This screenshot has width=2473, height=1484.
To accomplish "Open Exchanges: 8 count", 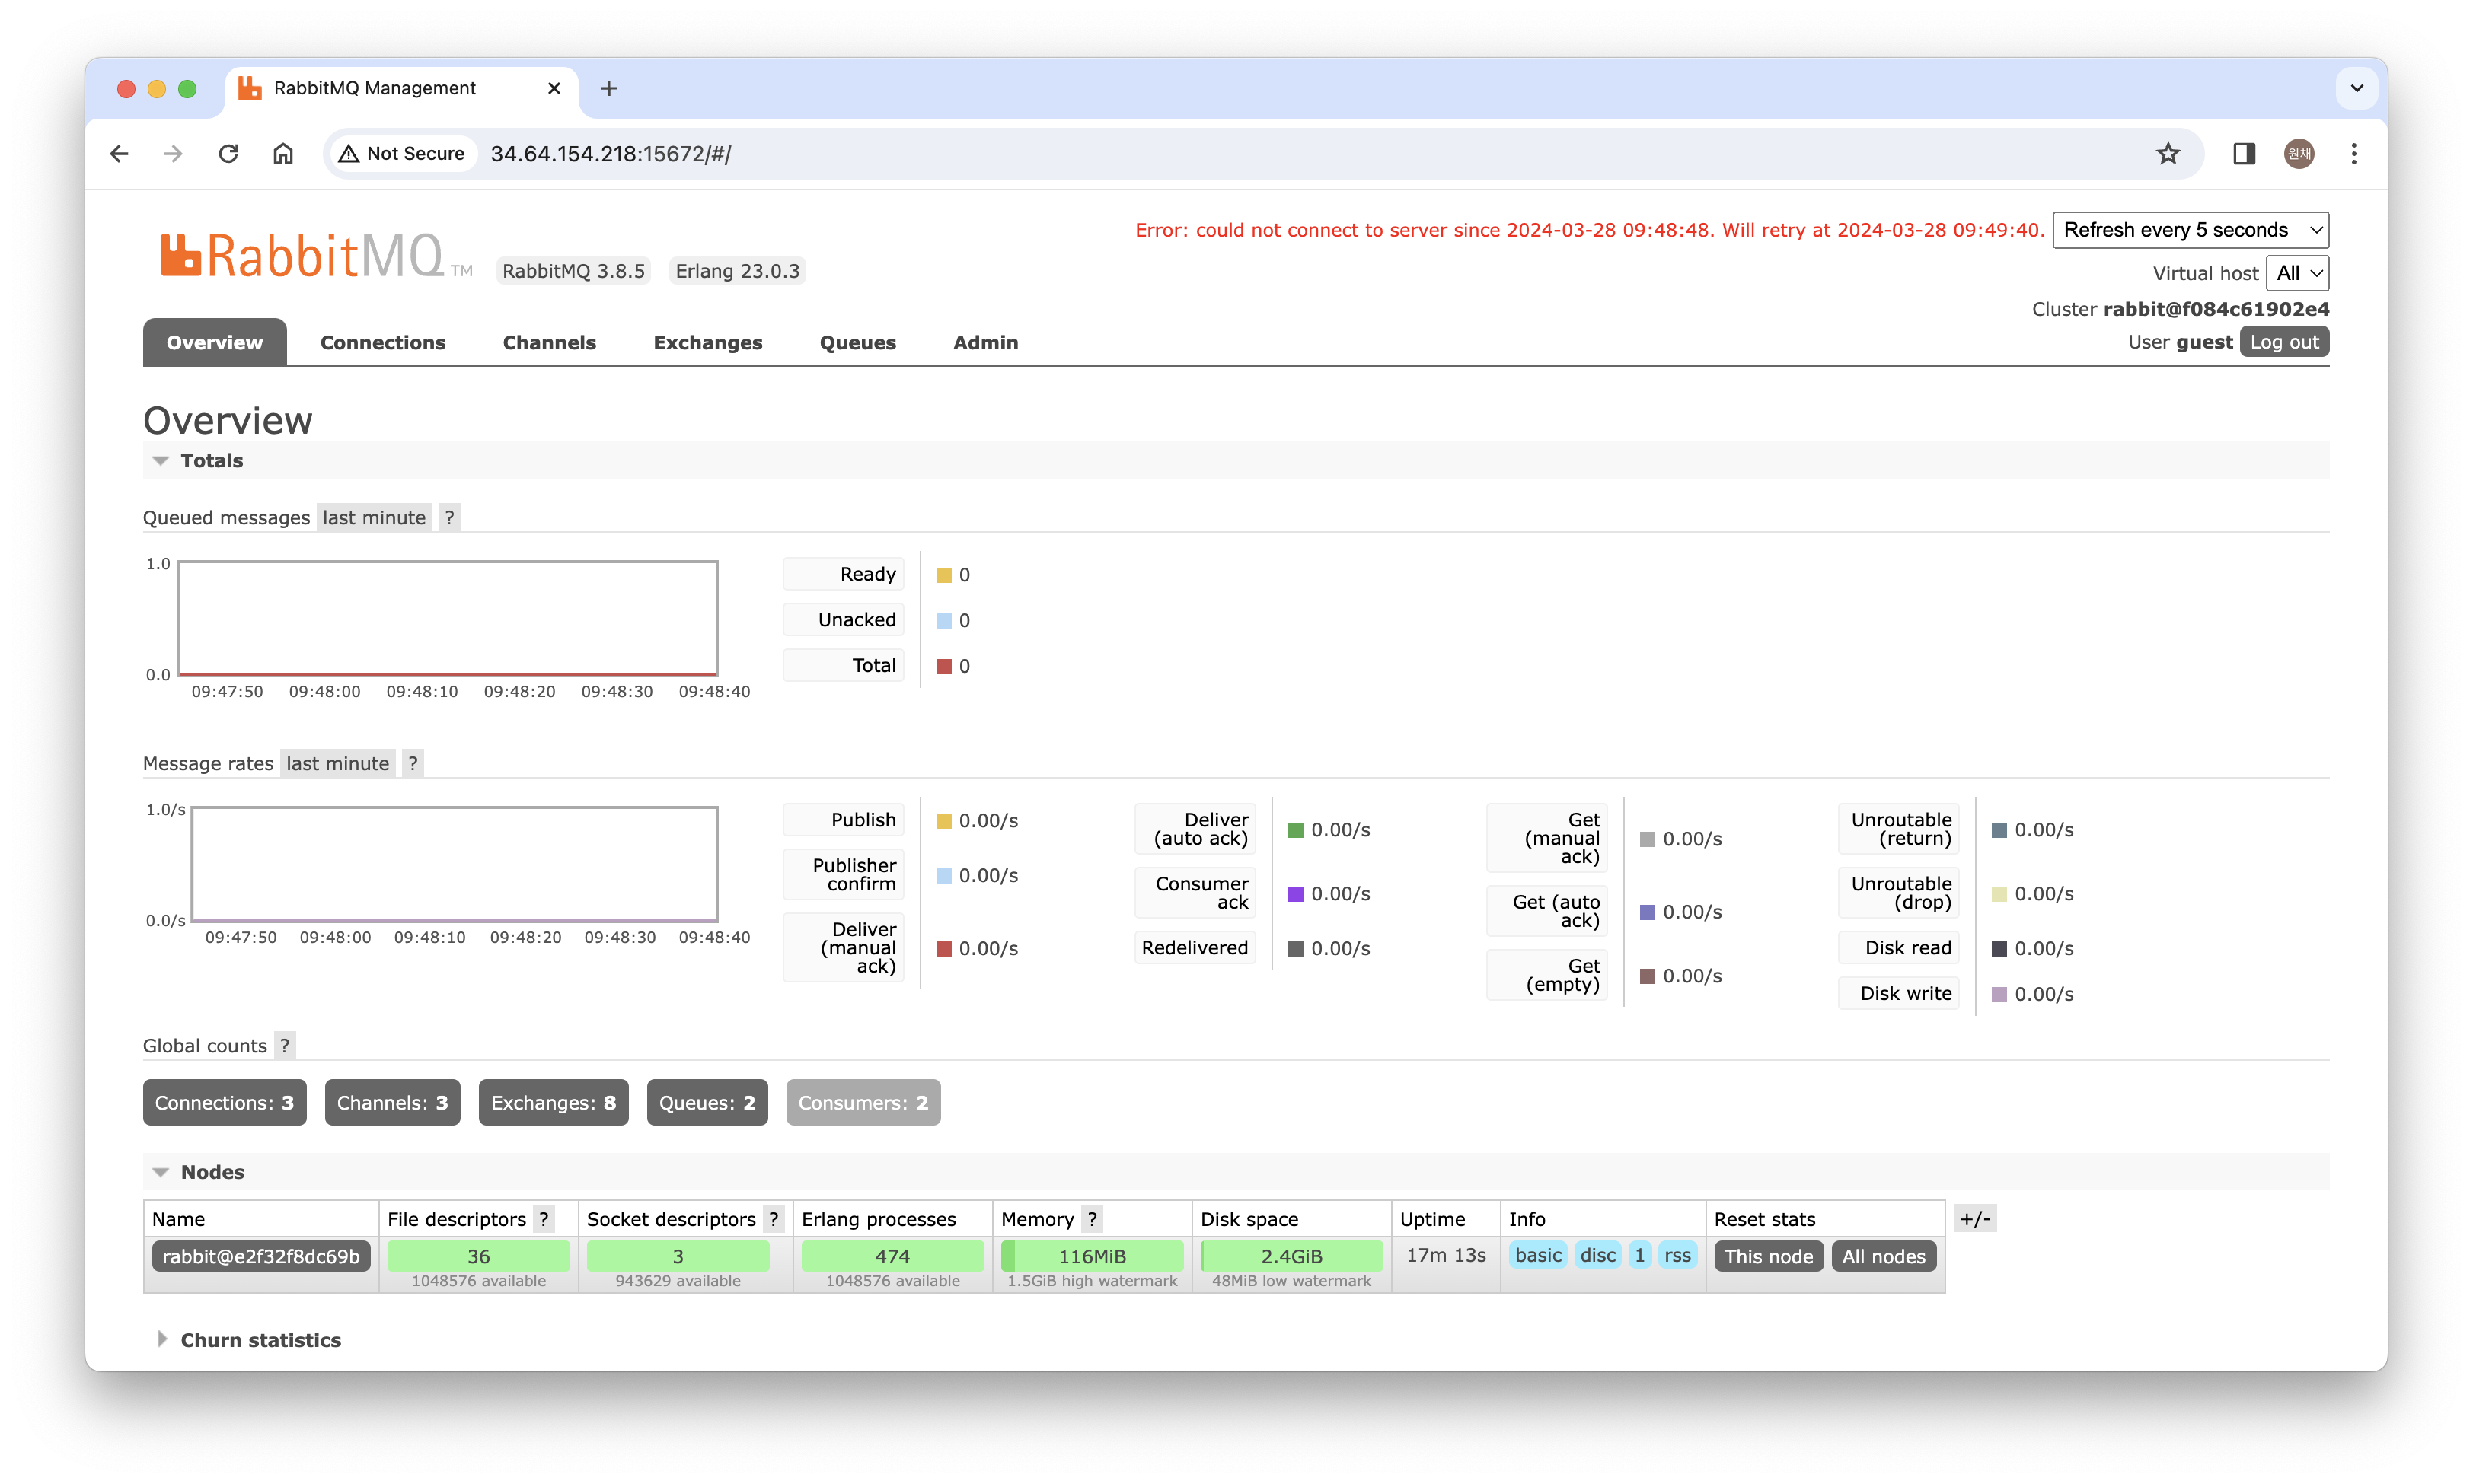I will click(x=554, y=1102).
